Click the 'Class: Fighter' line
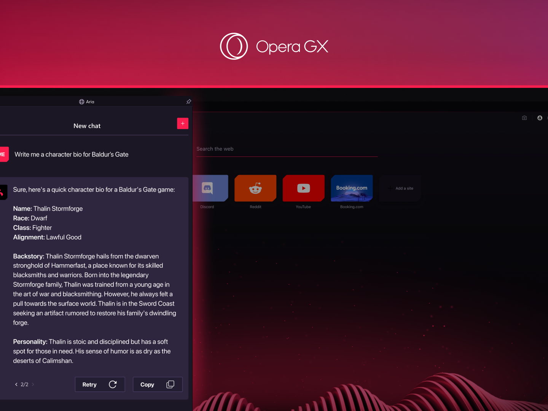548x411 pixels. point(32,228)
